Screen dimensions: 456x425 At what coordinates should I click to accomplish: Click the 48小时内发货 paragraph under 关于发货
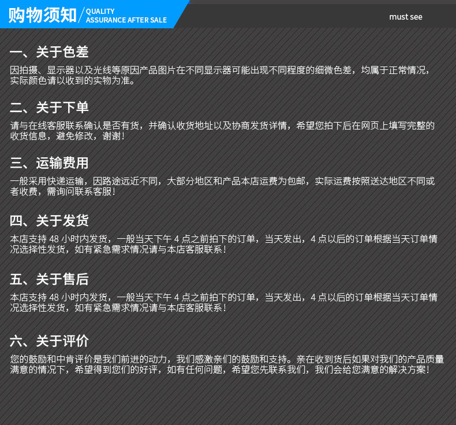(x=223, y=244)
